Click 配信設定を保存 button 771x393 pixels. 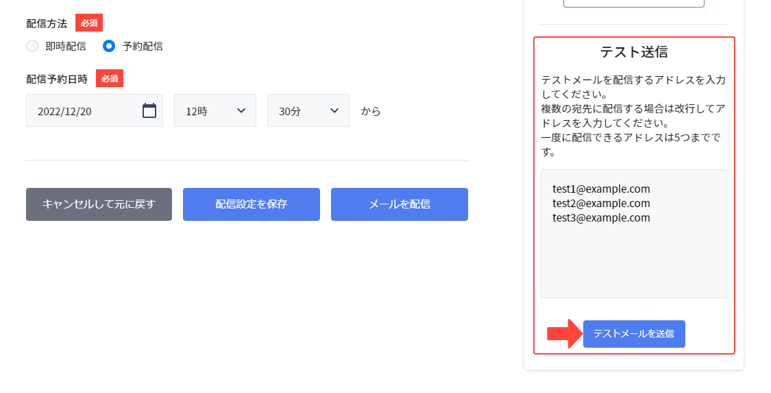pyautogui.click(x=252, y=204)
